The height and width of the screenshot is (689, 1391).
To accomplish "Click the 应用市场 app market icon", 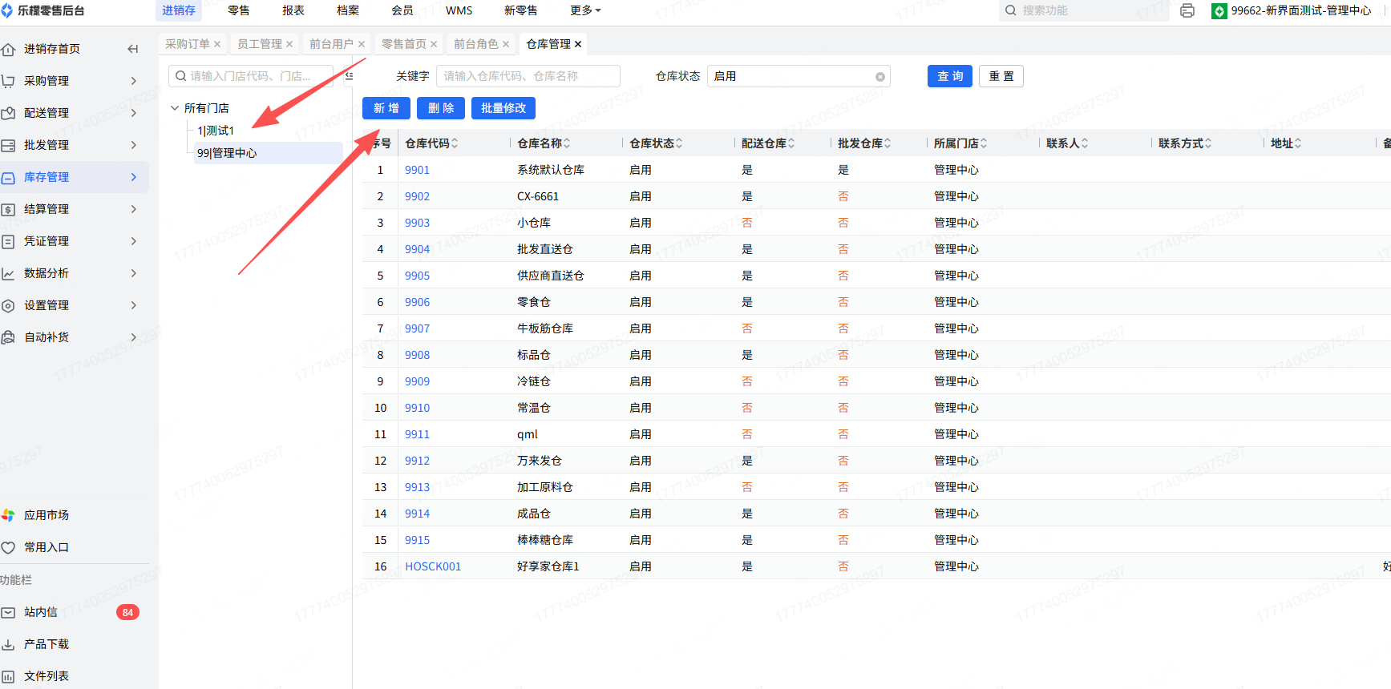I will coord(8,515).
